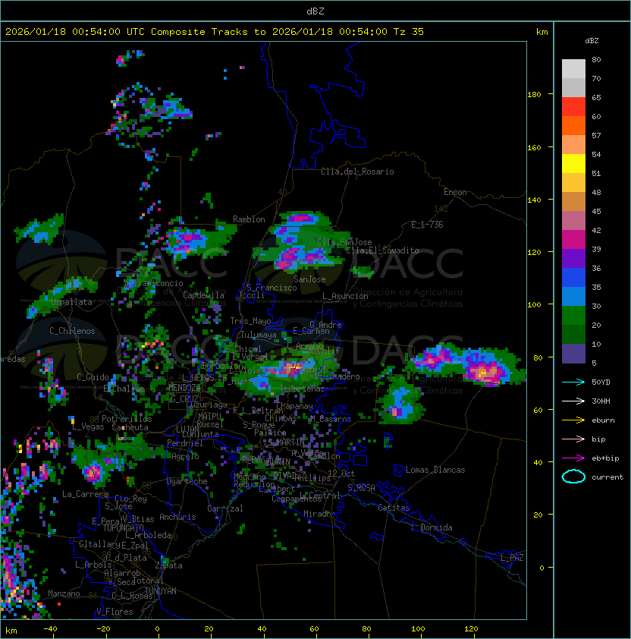Click the white 30HM track arrow
This screenshot has width=631, height=639.
point(573,401)
